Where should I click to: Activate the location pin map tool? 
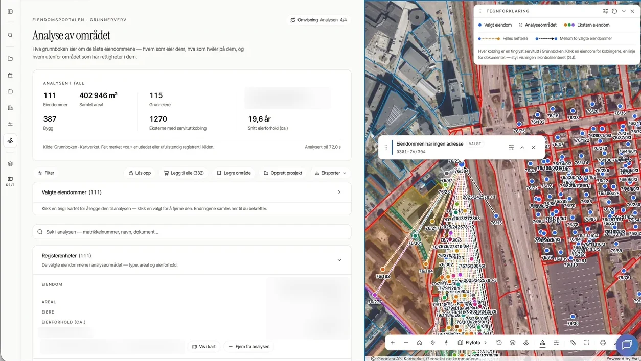pyautogui.click(x=433, y=343)
